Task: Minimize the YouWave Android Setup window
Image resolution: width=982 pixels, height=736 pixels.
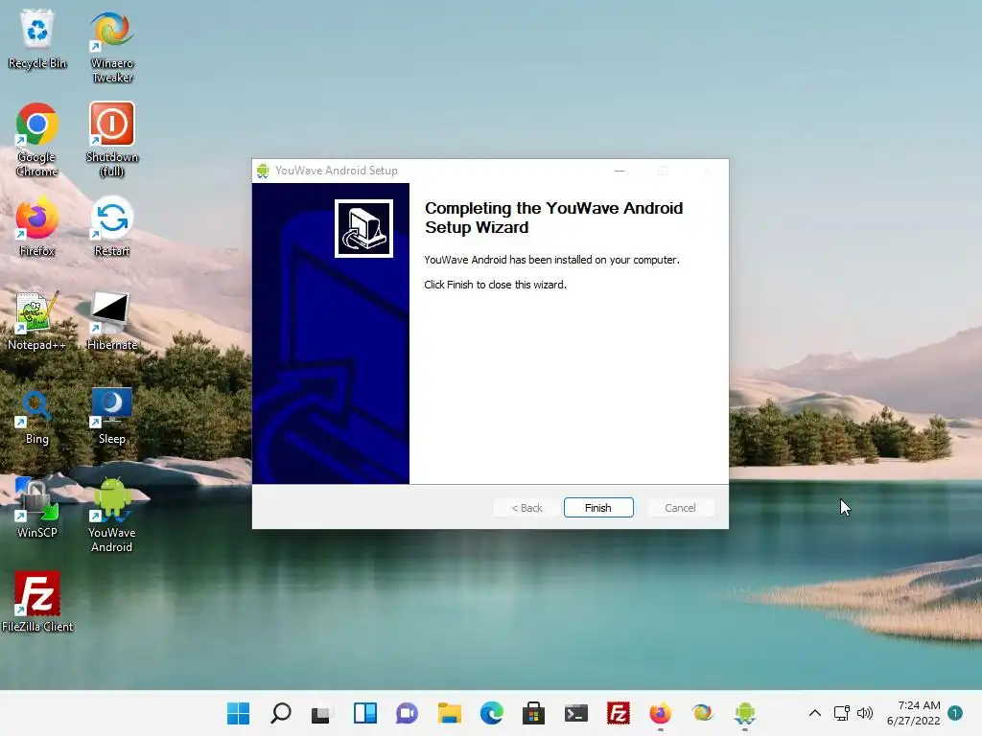Action: pos(620,171)
